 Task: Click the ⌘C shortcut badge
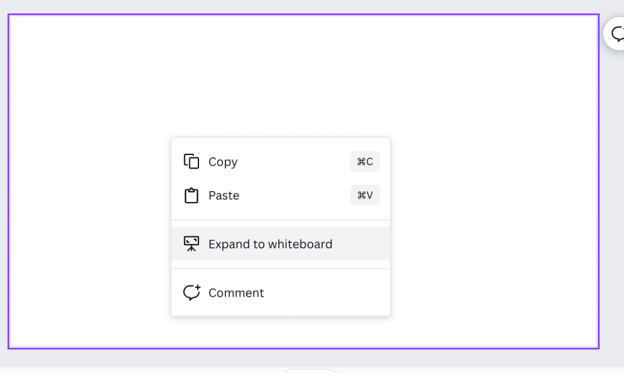pyautogui.click(x=365, y=162)
